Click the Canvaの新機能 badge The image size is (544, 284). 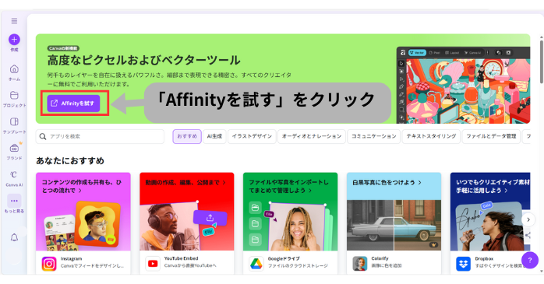click(63, 48)
